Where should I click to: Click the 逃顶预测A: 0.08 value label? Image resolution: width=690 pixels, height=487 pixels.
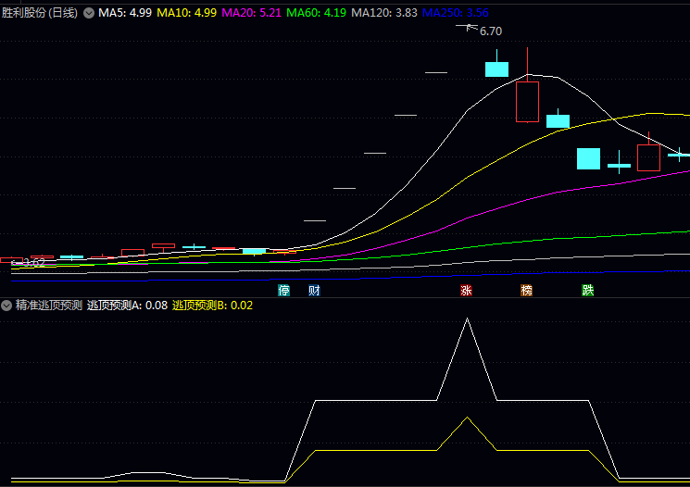pos(127,306)
